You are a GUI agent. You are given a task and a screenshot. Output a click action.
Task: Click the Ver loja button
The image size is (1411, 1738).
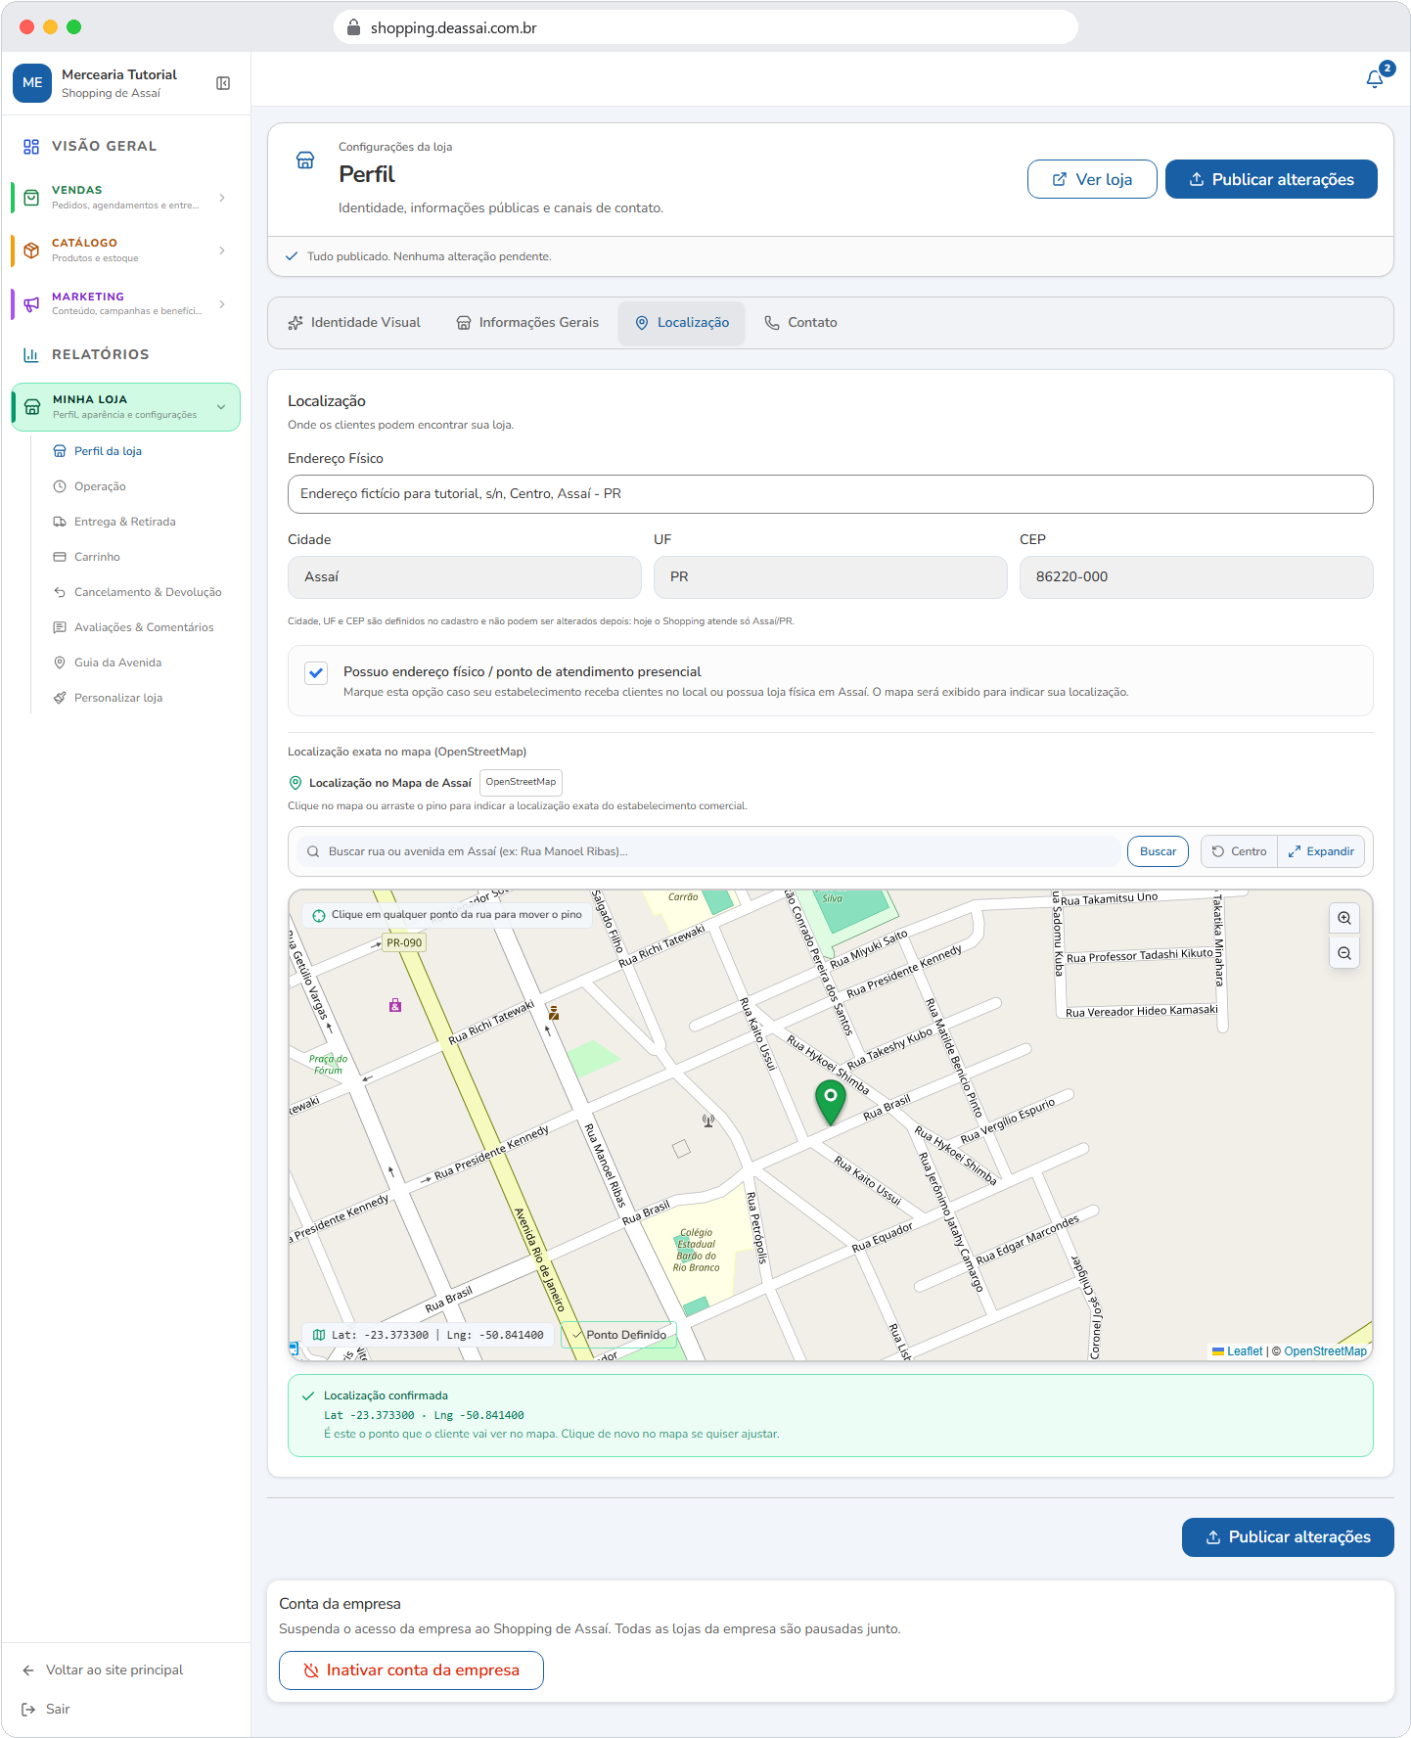(1092, 179)
